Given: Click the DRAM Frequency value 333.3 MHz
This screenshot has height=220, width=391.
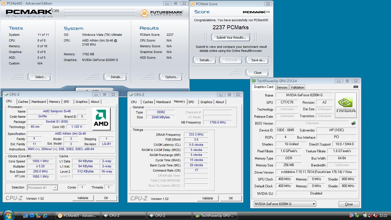Looking at the screenshot, I should (196, 135).
